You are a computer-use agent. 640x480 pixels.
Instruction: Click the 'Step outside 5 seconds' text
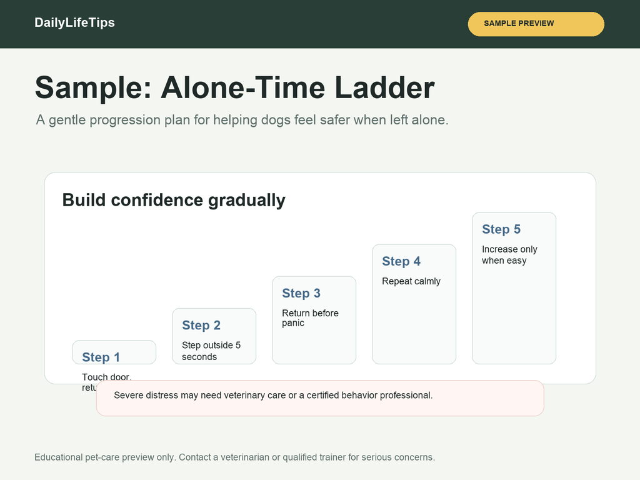[x=211, y=351]
